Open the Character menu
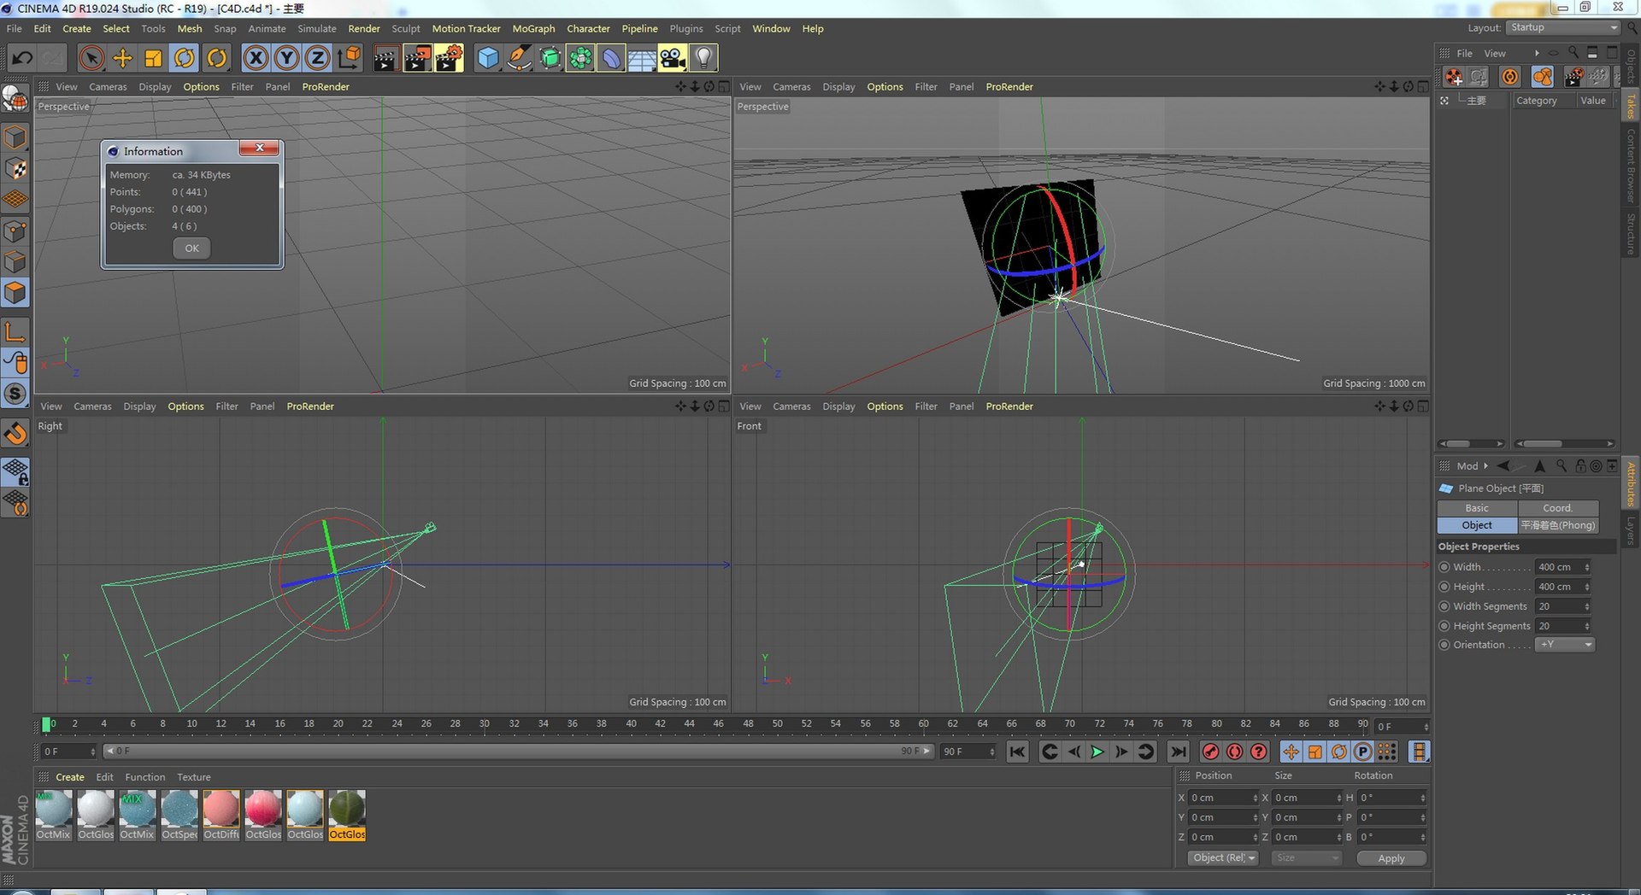This screenshot has width=1641, height=895. [x=588, y=28]
